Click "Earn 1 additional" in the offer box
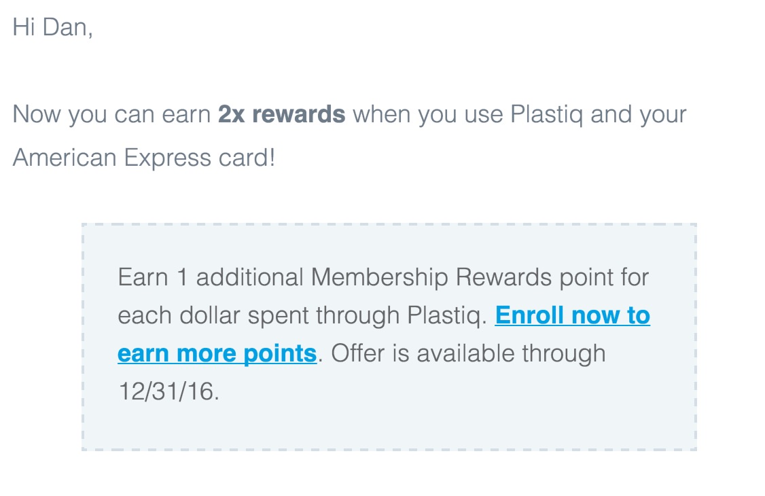Screen dimensions: 765x496 [211, 278]
